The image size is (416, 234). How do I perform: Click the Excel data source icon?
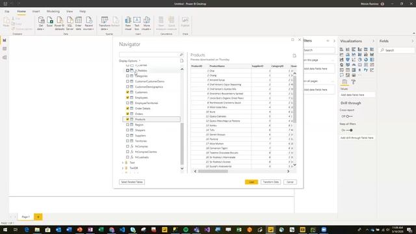pos(49,21)
